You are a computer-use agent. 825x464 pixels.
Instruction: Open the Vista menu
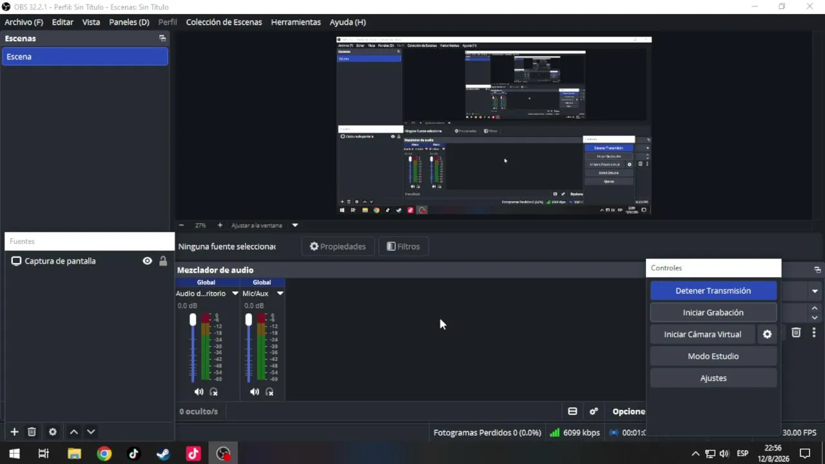[x=91, y=22]
